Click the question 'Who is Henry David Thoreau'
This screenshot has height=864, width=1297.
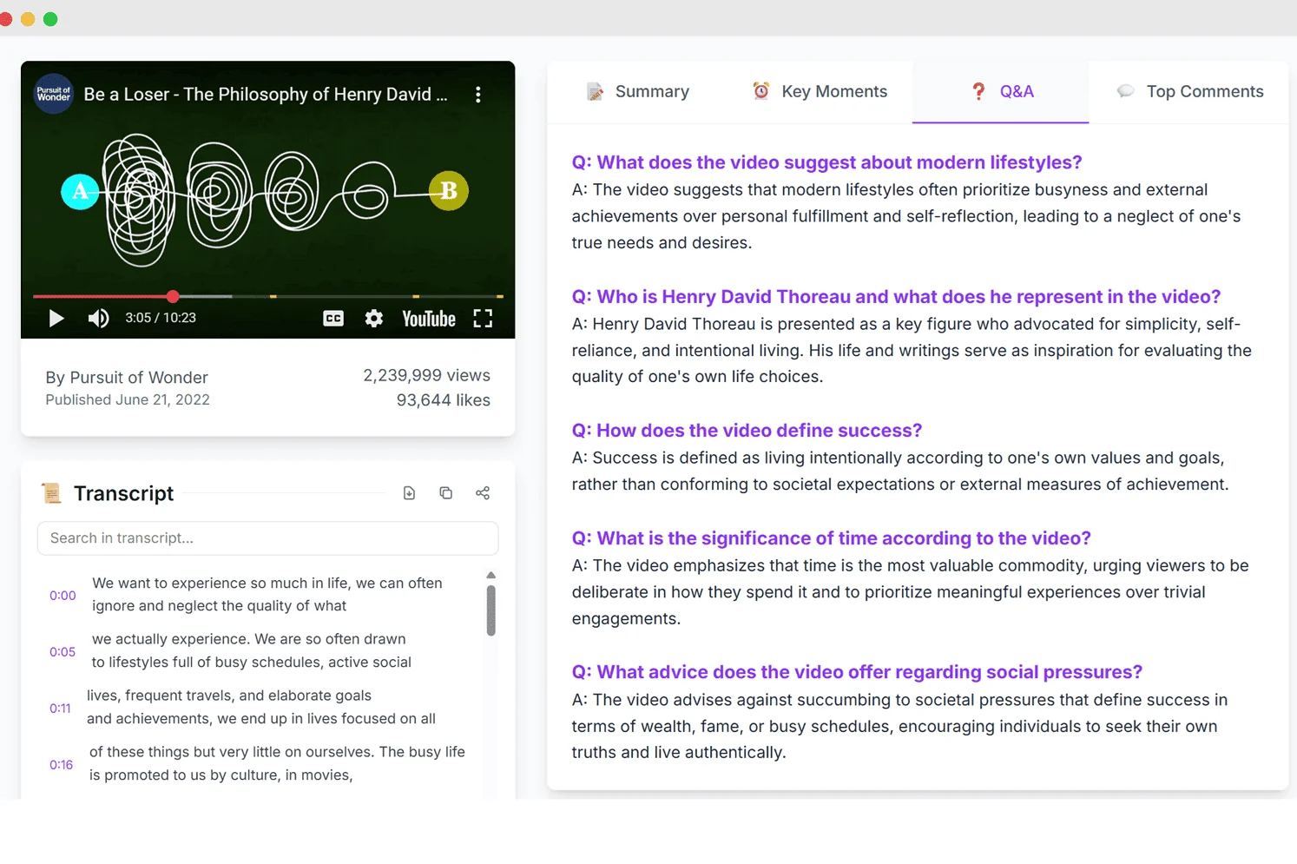pyautogui.click(x=896, y=297)
